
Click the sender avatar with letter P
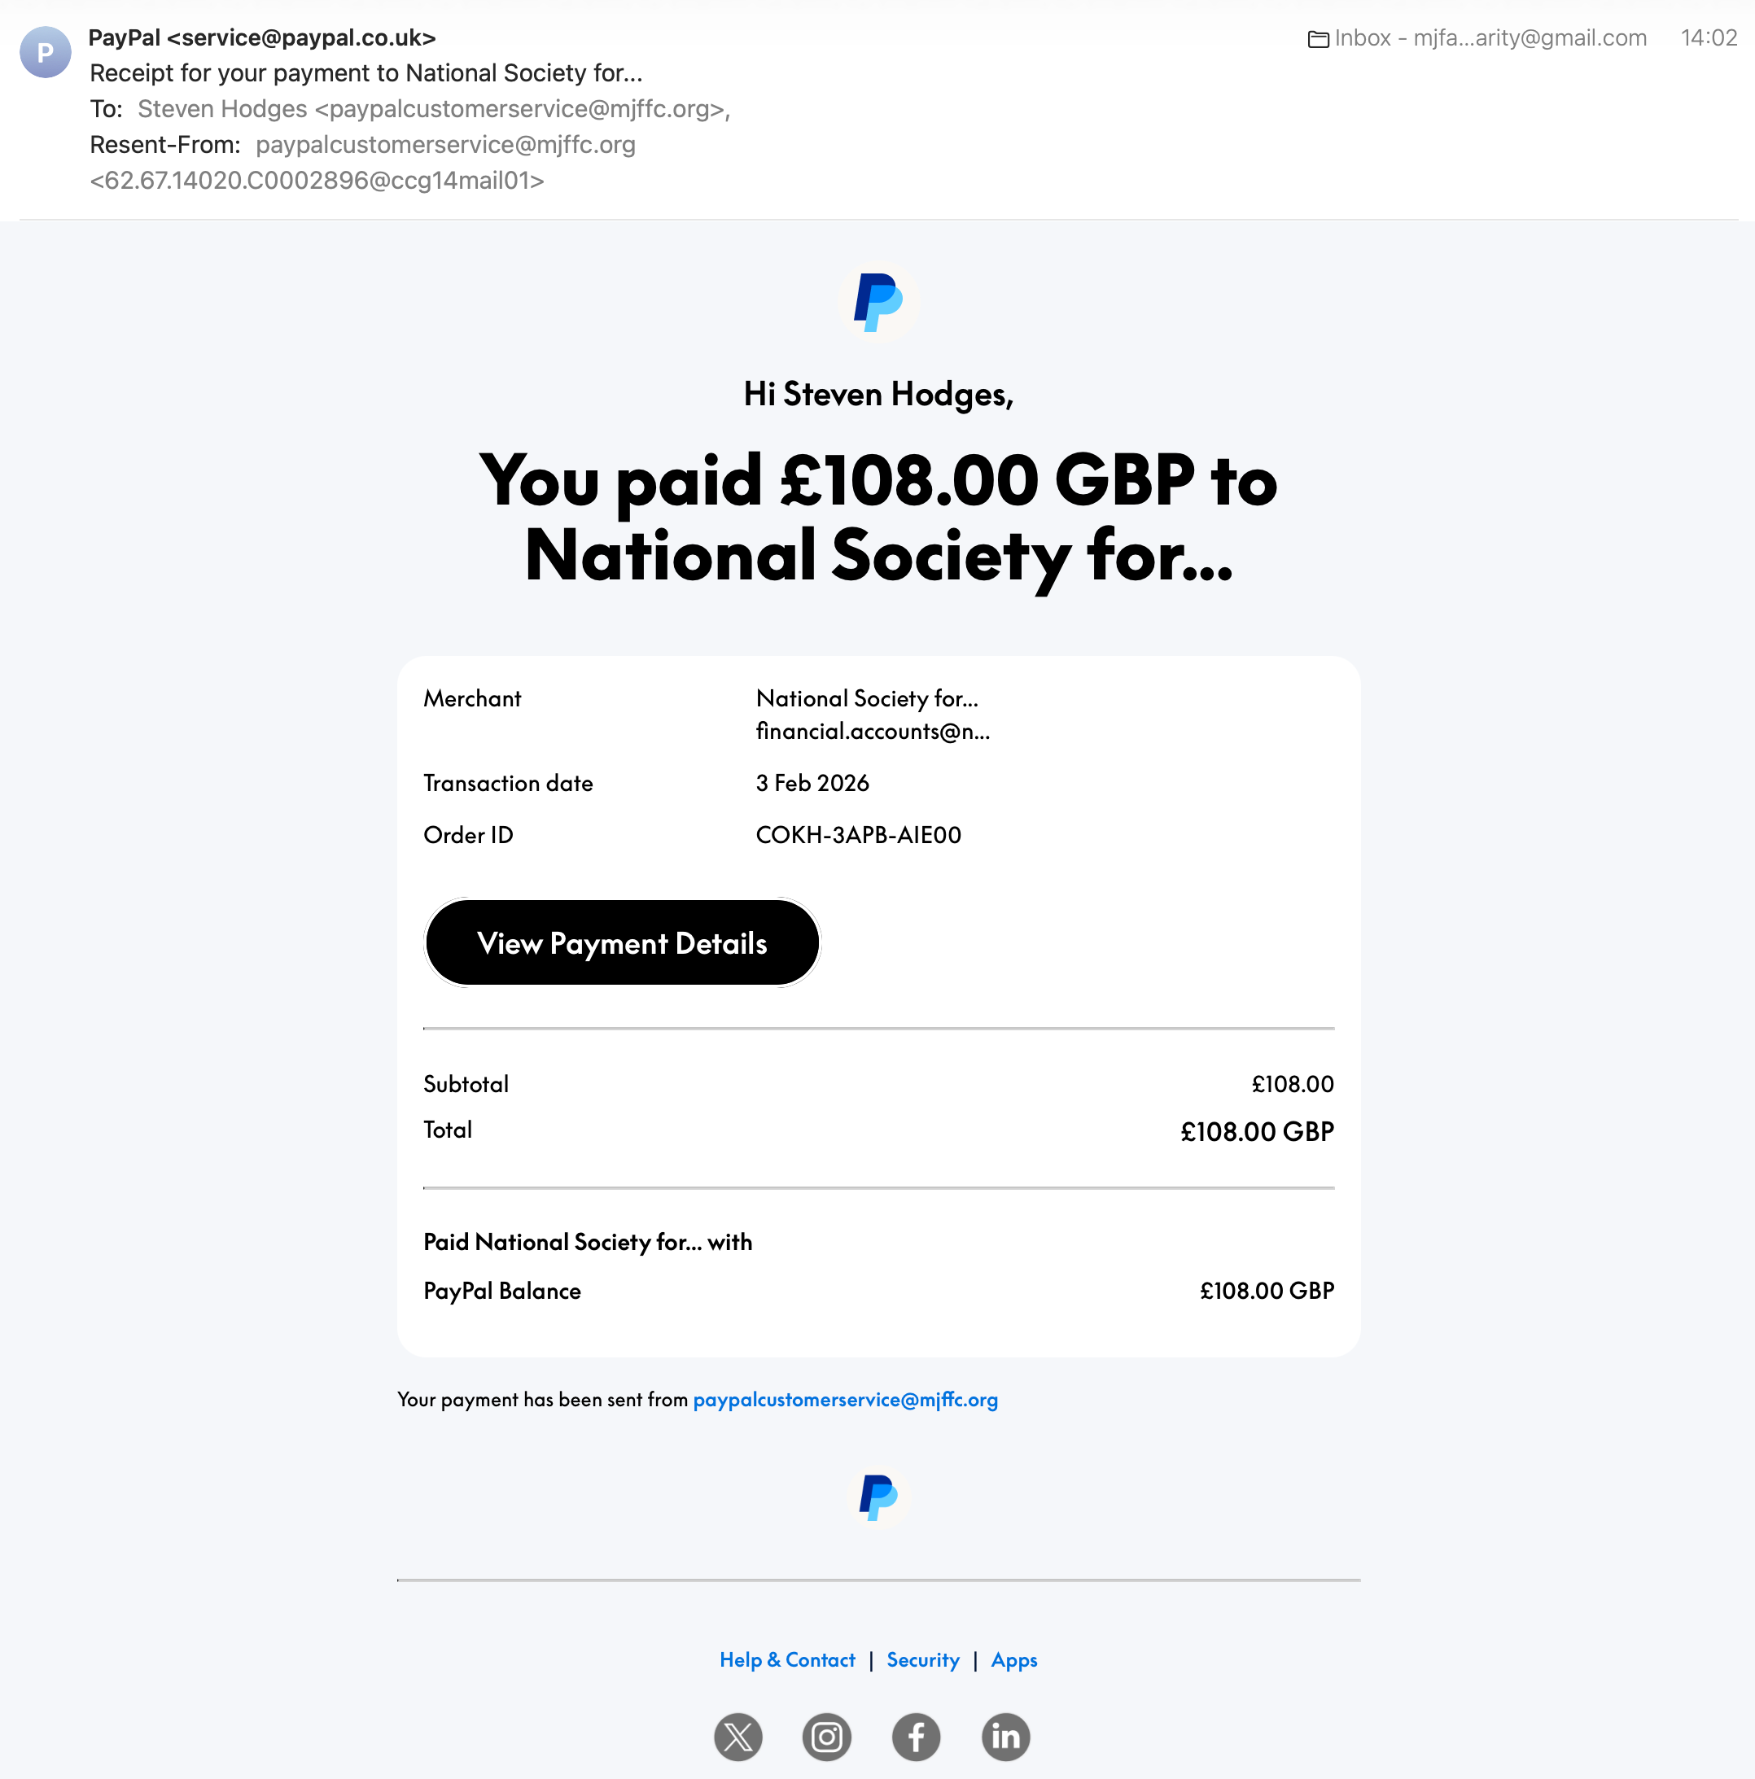pyautogui.click(x=45, y=52)
